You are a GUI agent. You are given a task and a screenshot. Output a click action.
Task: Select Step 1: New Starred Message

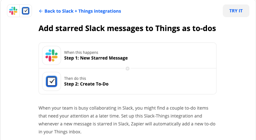(96, 58)
